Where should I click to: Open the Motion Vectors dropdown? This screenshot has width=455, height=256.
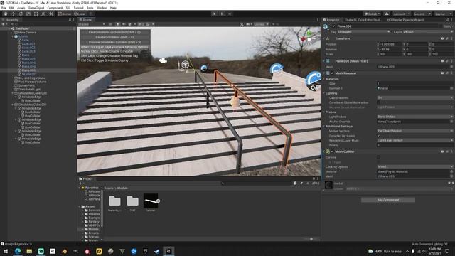click(415, 131)
